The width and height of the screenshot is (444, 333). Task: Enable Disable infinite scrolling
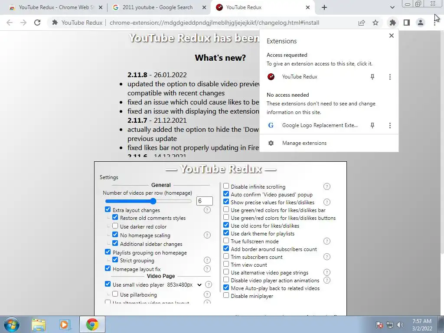(x=226, y=186)
